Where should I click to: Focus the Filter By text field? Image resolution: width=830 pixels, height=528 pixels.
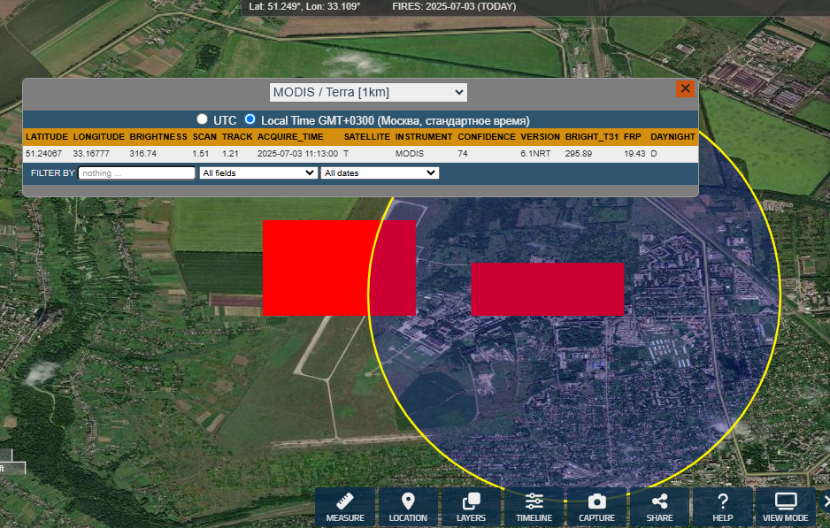pyautogui.click(x=137, y=173)
